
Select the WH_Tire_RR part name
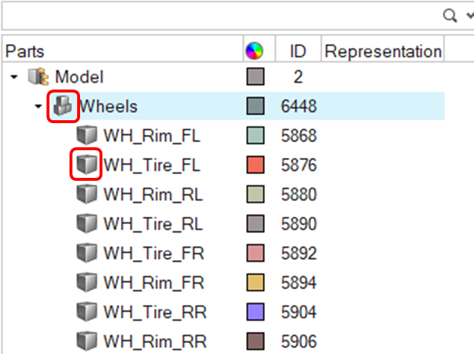click(155, 312)
